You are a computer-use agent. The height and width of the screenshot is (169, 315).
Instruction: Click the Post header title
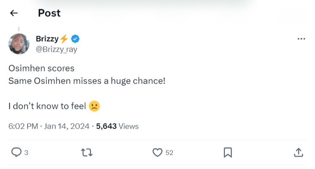click(49, 13)
